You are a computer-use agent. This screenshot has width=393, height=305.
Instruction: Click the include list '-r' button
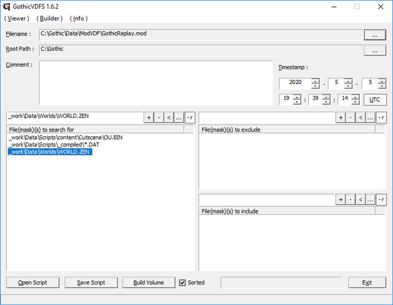point(381,199)
